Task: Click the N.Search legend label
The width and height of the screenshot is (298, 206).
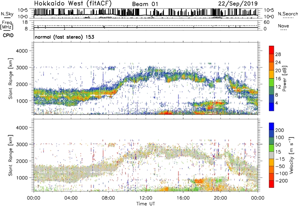Action: [288, 14]
